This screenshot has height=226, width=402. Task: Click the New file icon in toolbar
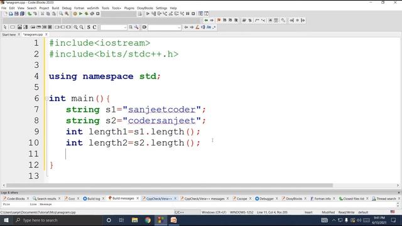(x=6, y=14)
